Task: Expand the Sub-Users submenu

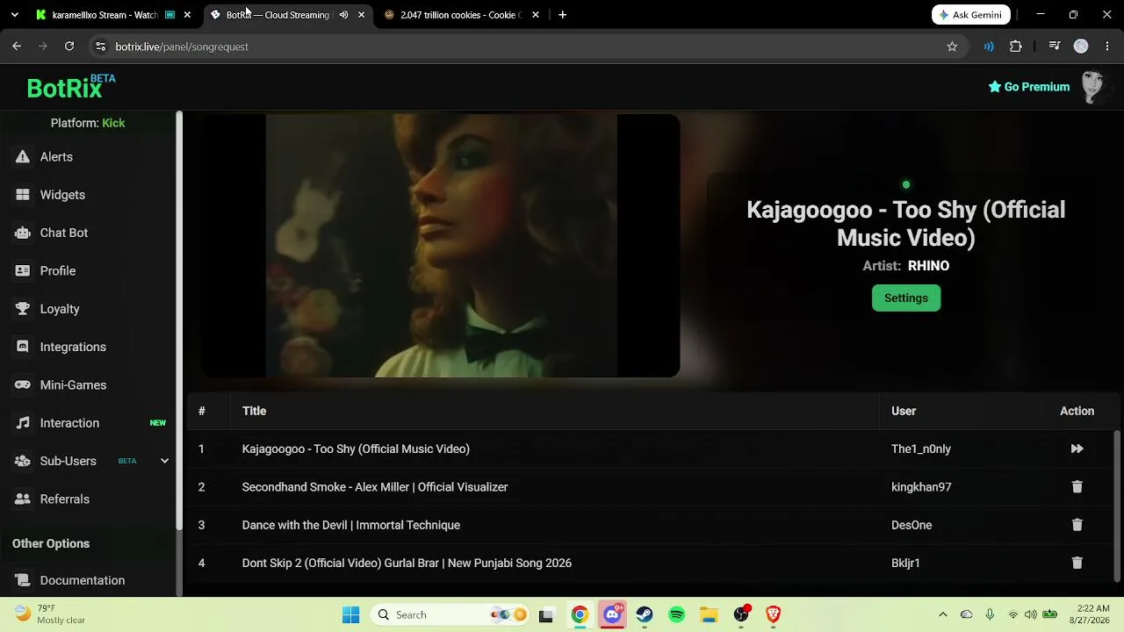Action: click(164, 461)
